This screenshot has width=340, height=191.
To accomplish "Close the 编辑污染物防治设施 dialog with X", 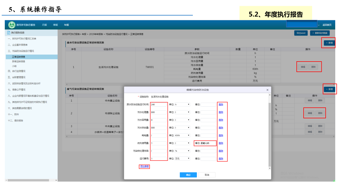I will click(267, 90).
